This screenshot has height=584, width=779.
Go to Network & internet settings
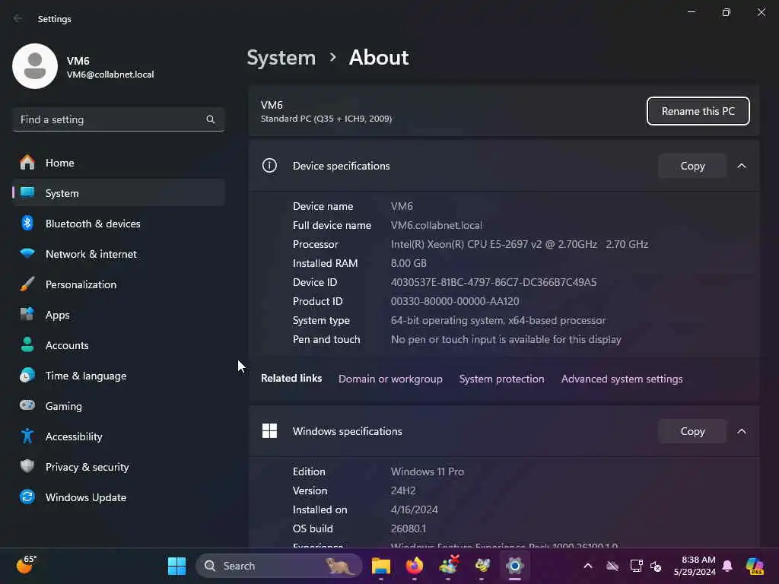(x=118, y=254)
